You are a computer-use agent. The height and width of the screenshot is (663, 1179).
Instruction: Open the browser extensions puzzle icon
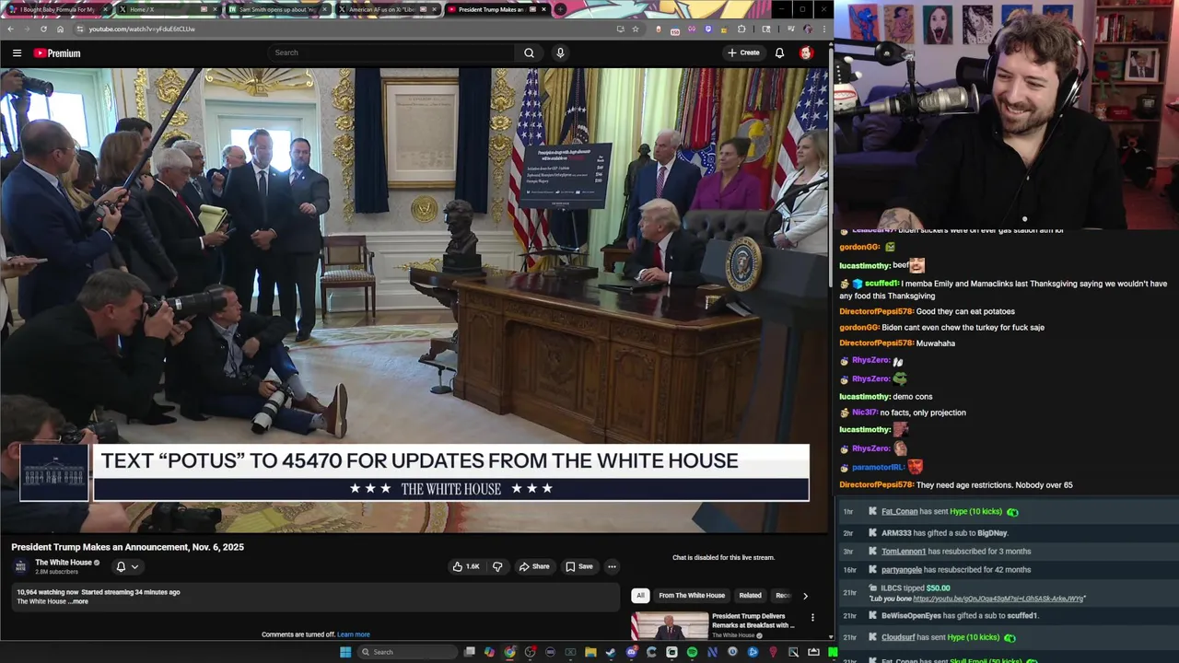[x=741, y=29]
